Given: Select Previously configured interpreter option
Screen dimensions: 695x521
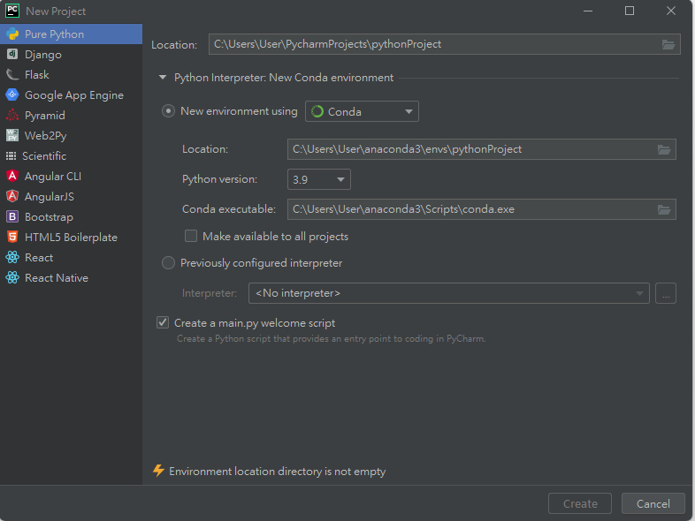Looking at the screenshot, I should click(x=168, y=263).
